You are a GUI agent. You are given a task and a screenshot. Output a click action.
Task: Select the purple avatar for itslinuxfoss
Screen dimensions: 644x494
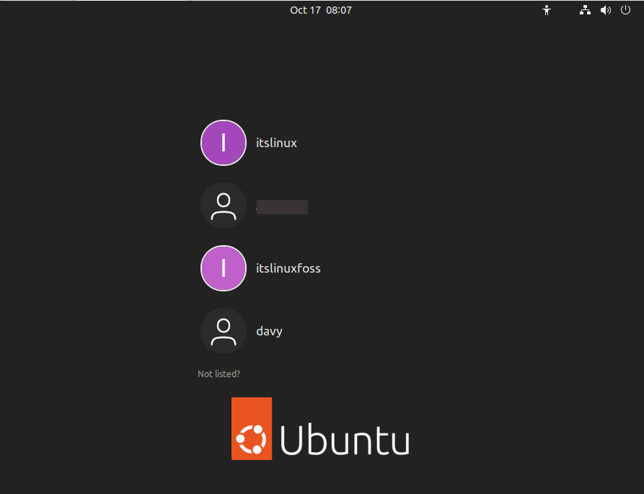click(224, 268)
